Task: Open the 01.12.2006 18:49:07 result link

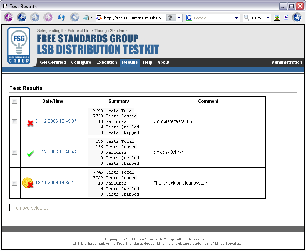Action: (56, 121)
